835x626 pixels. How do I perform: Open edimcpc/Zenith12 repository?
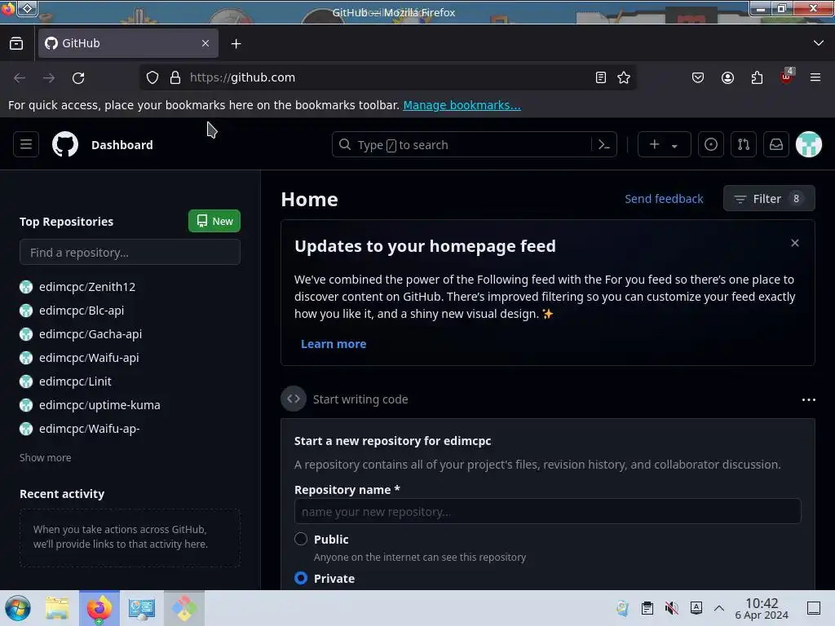87,286
